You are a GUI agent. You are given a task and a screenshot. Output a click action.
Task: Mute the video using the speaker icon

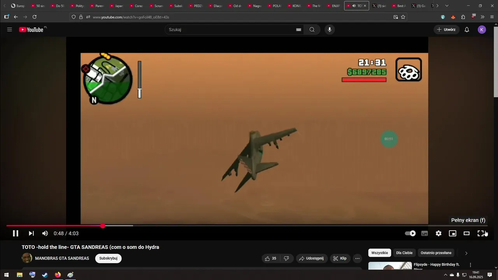pos(45,233)
